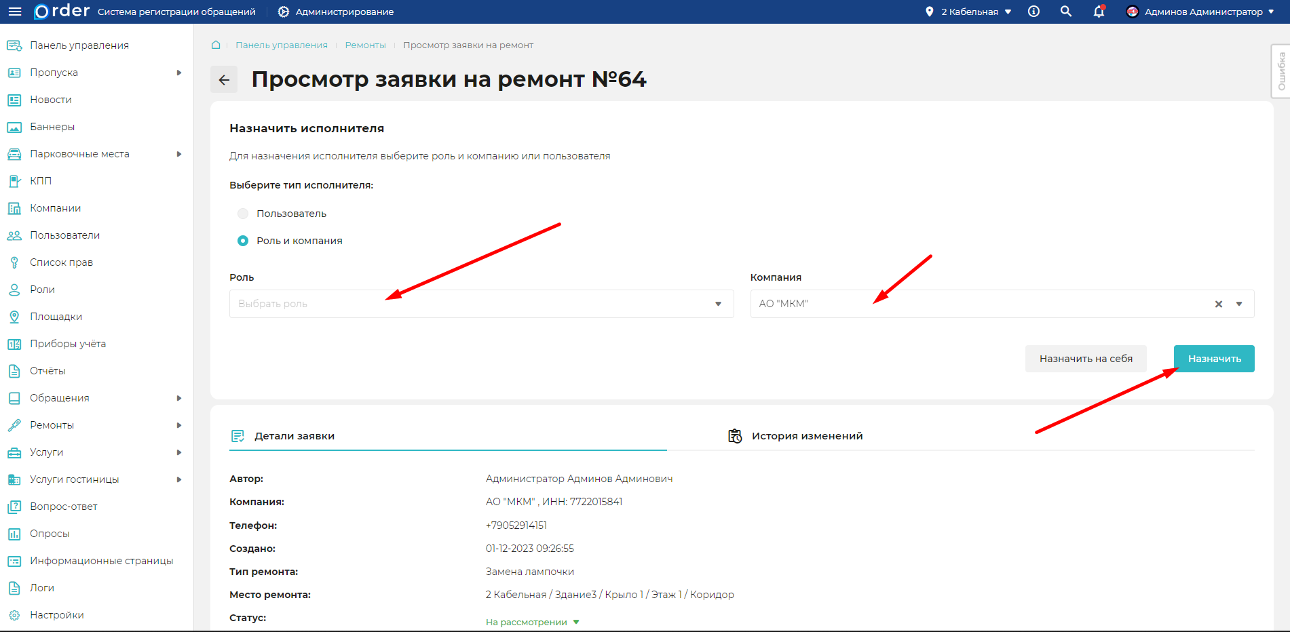Open the Отчёты section icon

coord(14,370)
